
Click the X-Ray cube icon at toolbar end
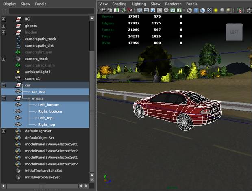click(249, 10)
